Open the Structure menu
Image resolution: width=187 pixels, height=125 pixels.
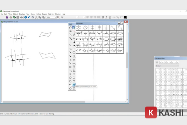pyautogui.click(x=22, y=14)
